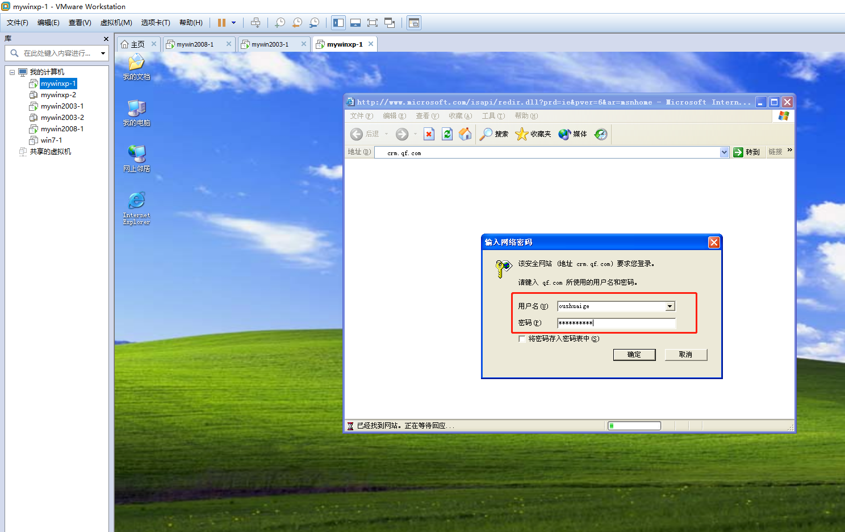The width and height of the screenshot is (845, 532).
Task: Click the IE Home icon
Action: pos(465,134)
